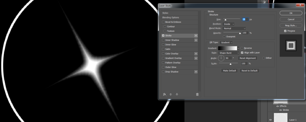This screenshot has height=122, width=306.
Task: Click the plus icon beside Gradient Overlay
Action: (x=196, y=58)
